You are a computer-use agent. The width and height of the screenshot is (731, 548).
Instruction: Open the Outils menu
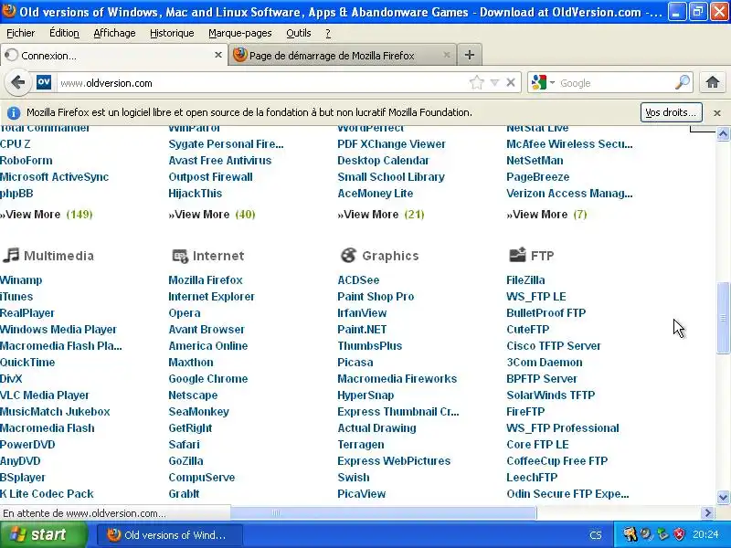click(x=299, y=33)
